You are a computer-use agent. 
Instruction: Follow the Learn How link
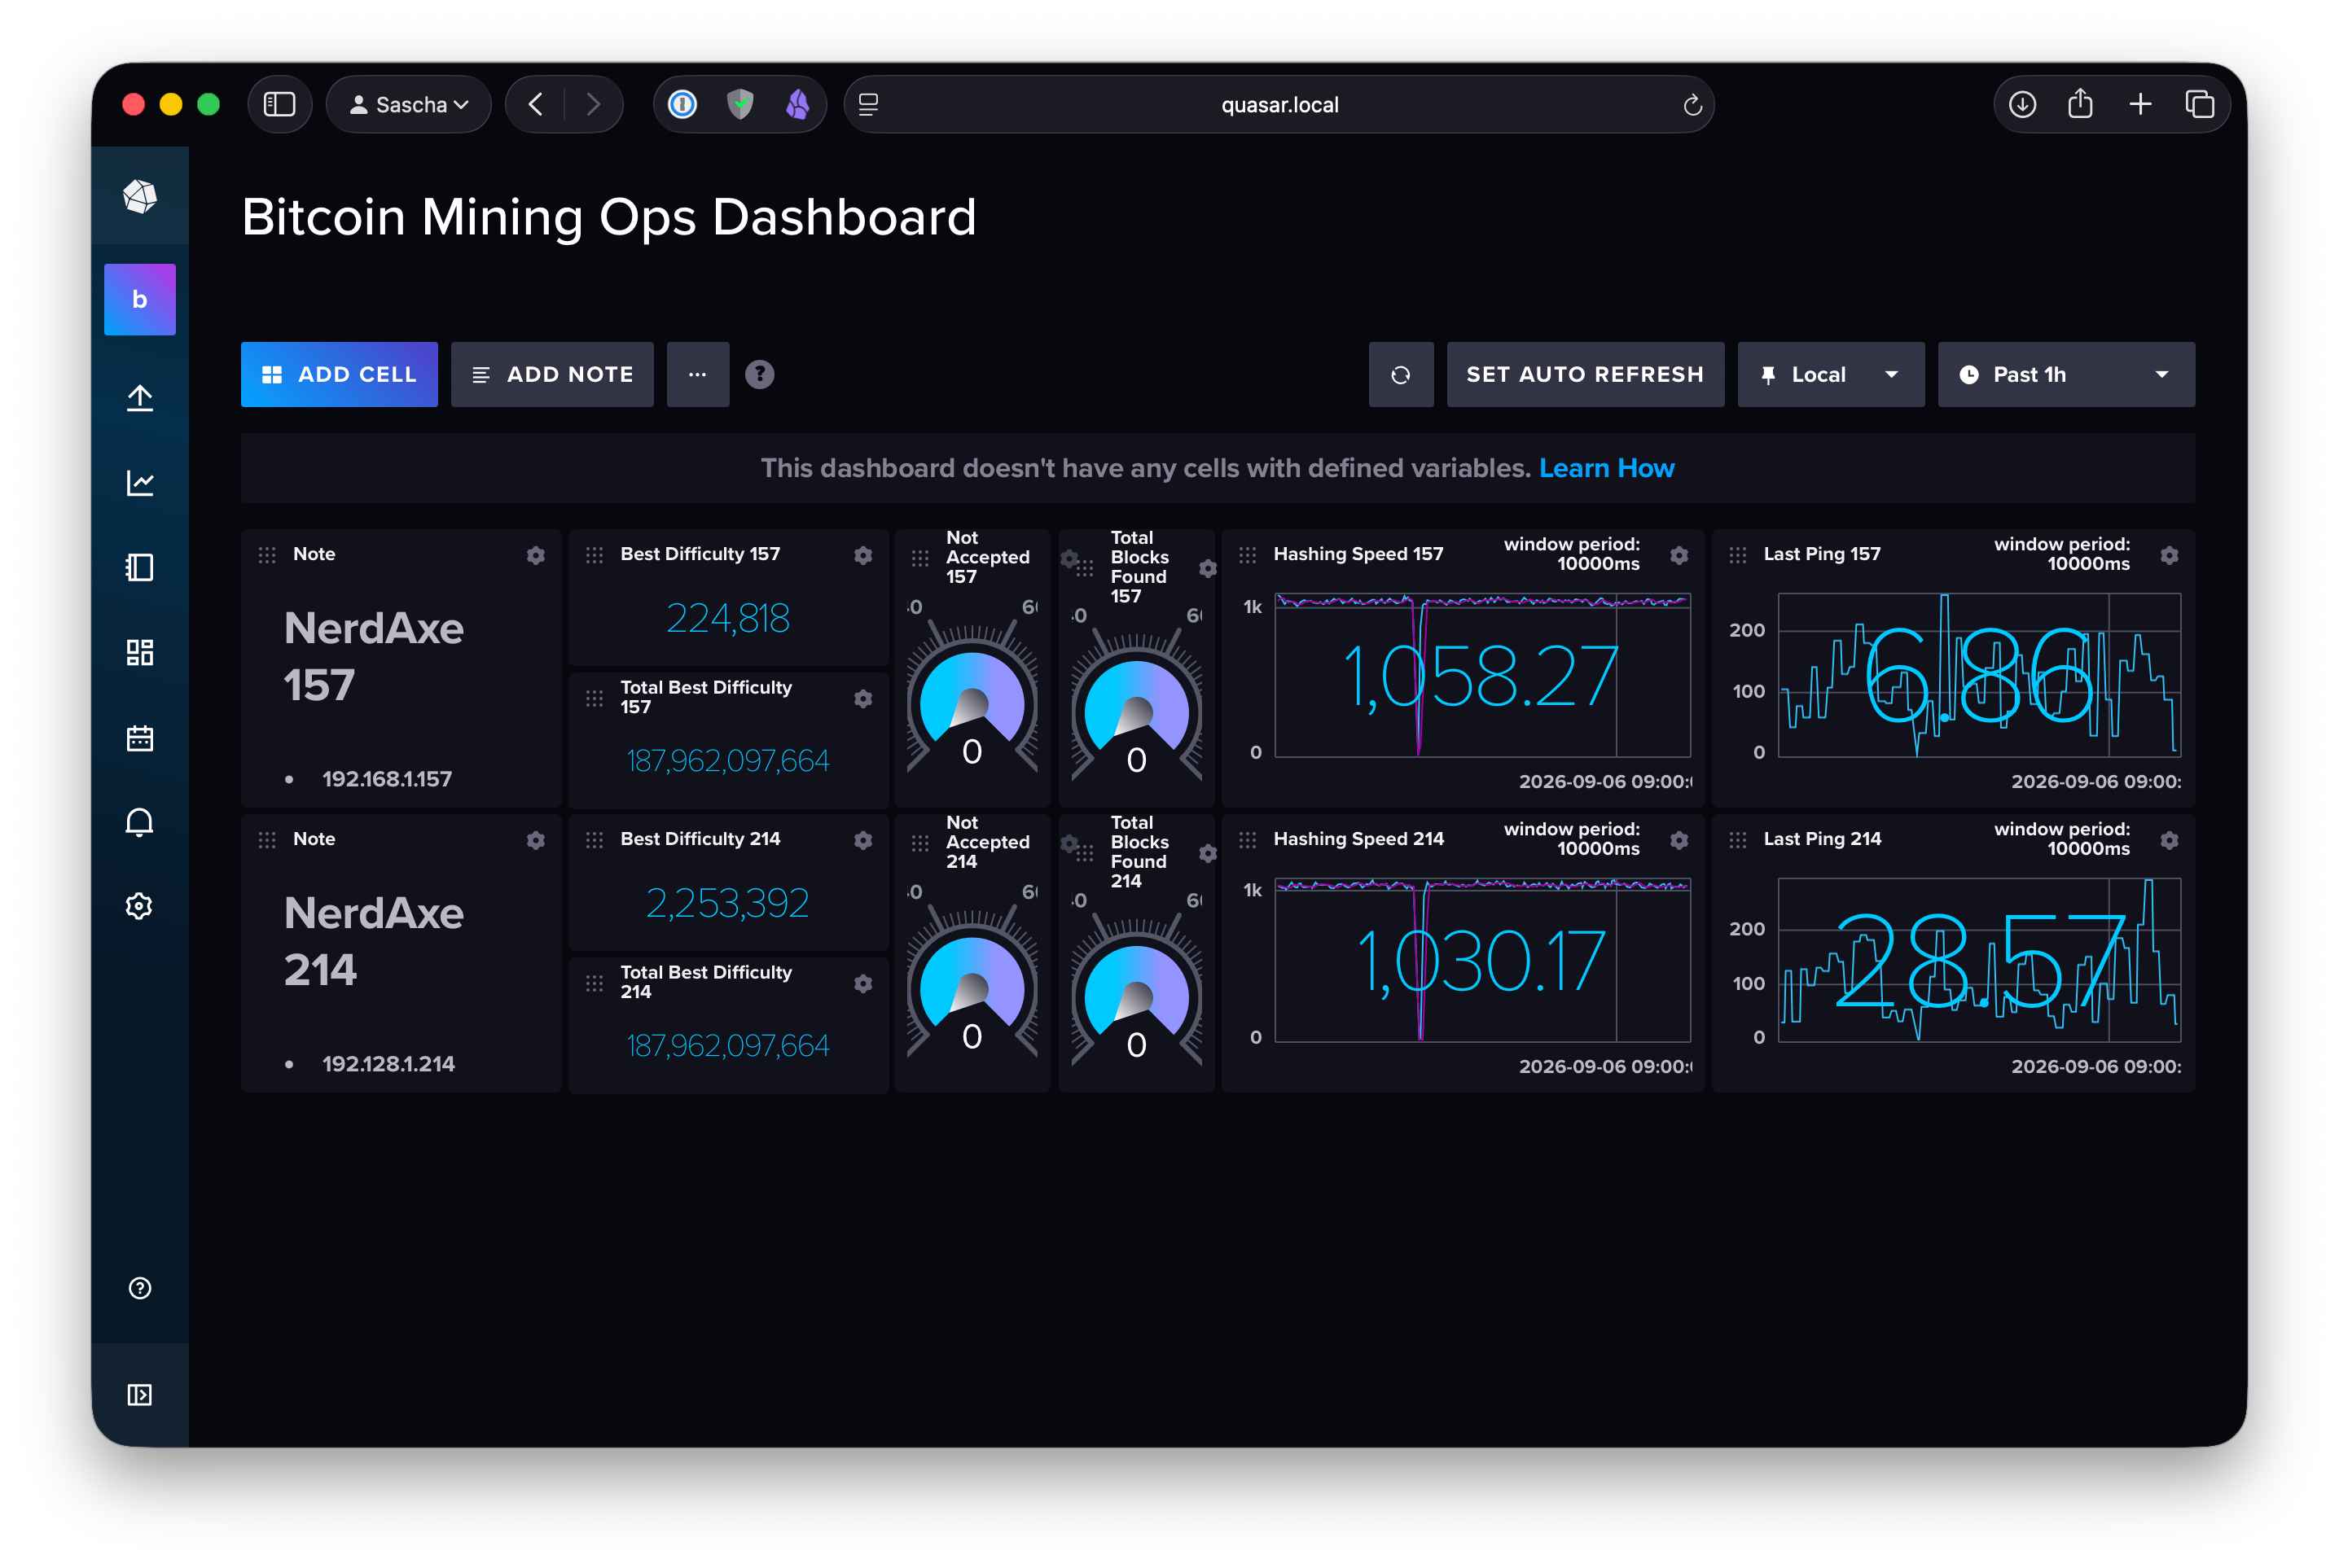(1606, 468)
